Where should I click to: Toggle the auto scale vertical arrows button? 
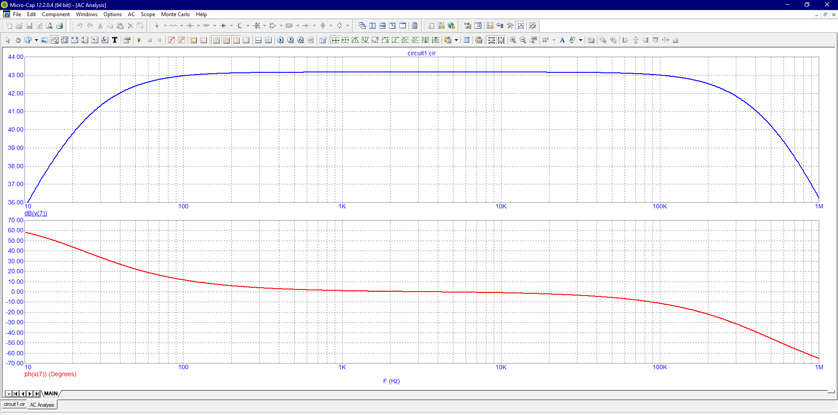(x=501, y=40)
